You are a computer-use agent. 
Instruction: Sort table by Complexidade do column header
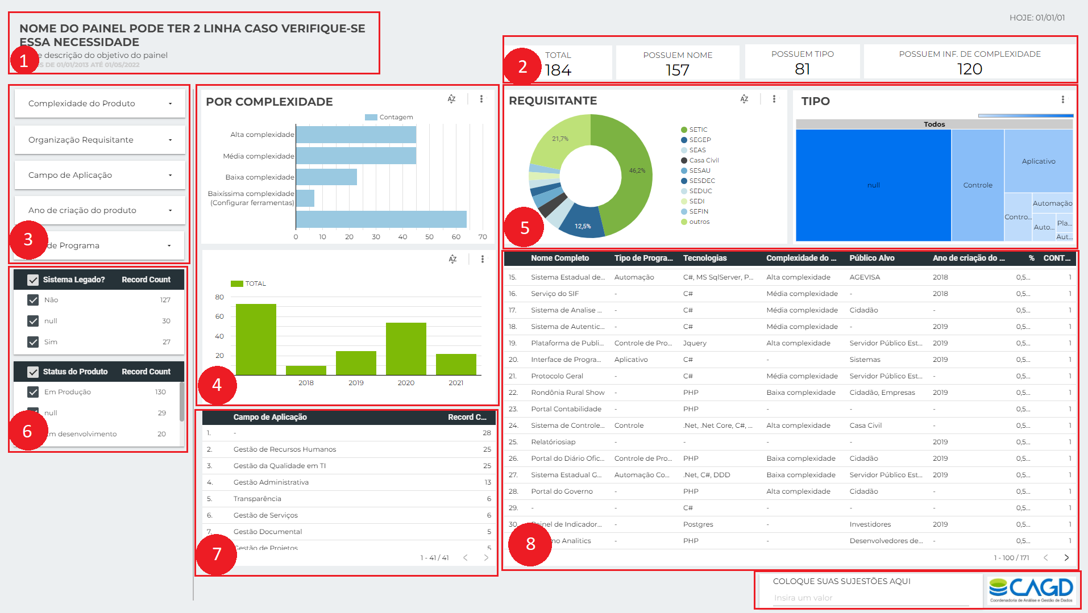click(x=802, y=258)
